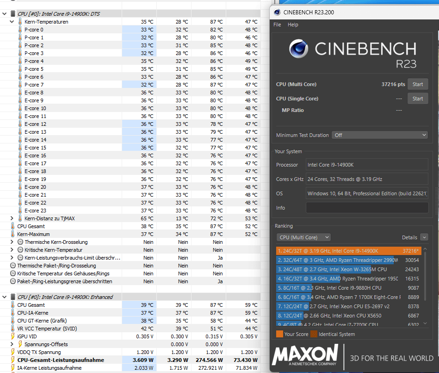
Task: Click thermometer icon of P-core 7 row
Action: [x=20, y=85]
